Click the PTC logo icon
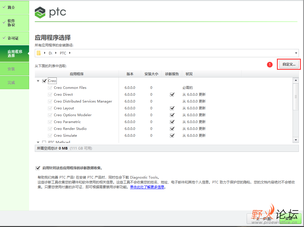304x227 pixels. pos(40,13)
